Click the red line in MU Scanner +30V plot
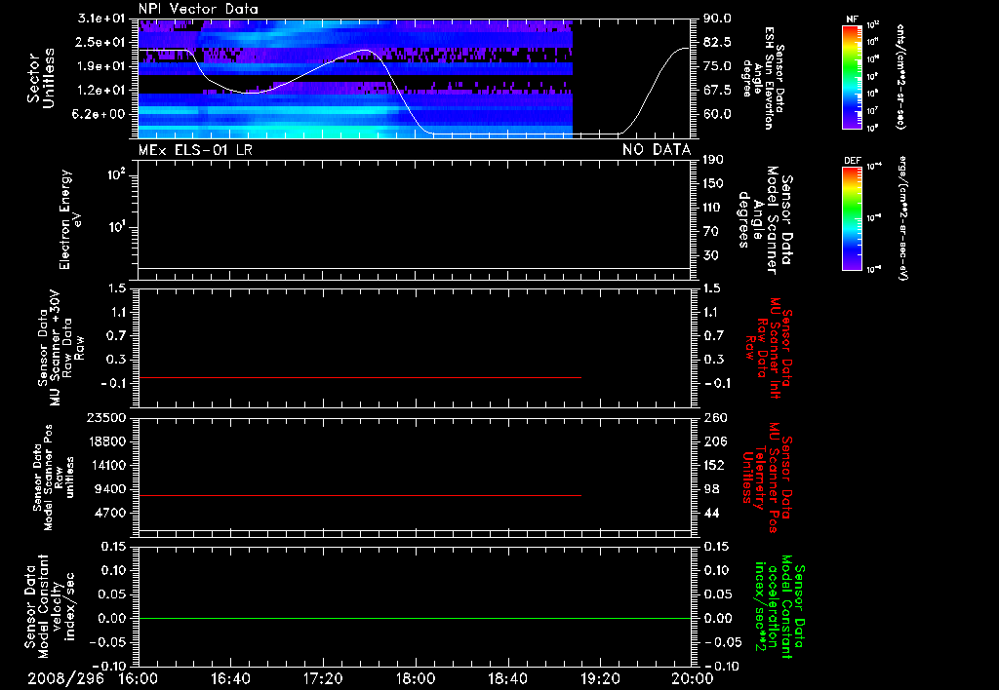999x690 pixels. tap(359, 377)
